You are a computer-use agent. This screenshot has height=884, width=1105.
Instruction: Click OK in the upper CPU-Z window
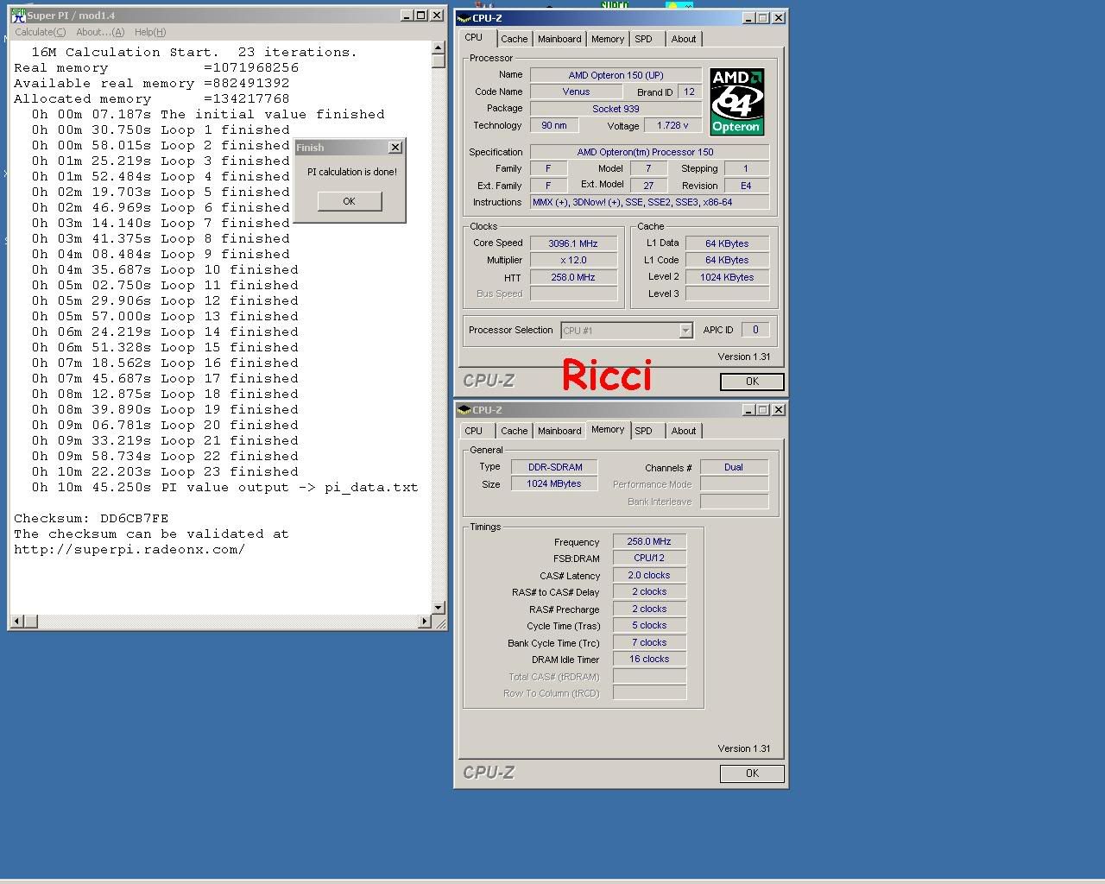pos(752,382)
